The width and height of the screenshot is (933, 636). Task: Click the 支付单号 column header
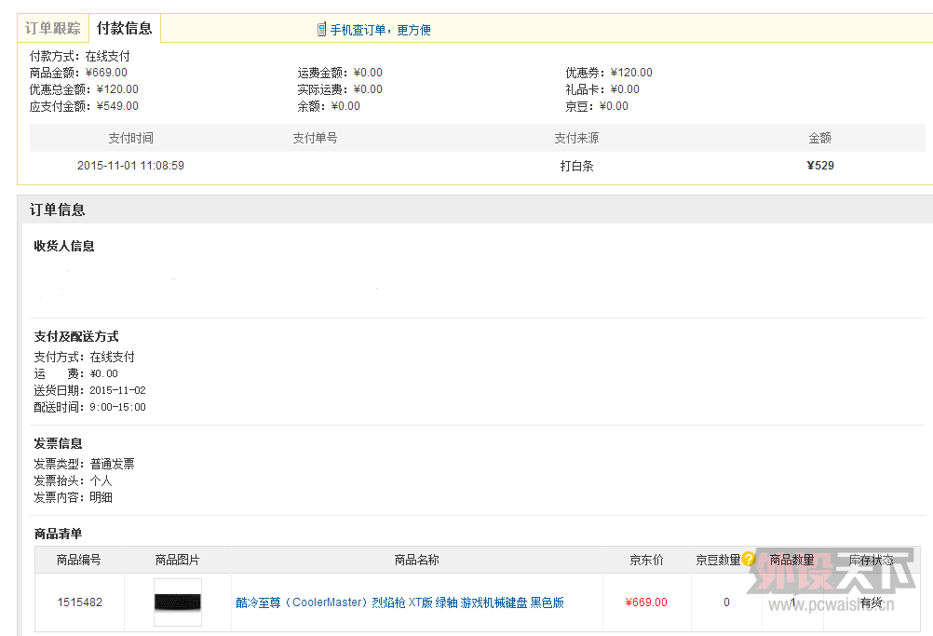[x=315, y=138]
